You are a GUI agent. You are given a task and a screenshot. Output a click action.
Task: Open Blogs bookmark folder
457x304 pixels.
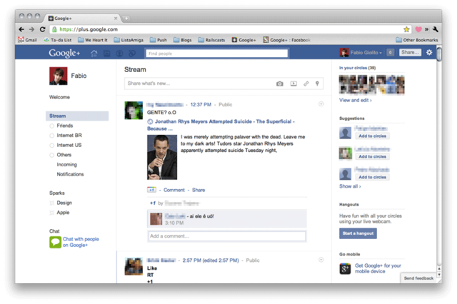[x=183, y=40]
